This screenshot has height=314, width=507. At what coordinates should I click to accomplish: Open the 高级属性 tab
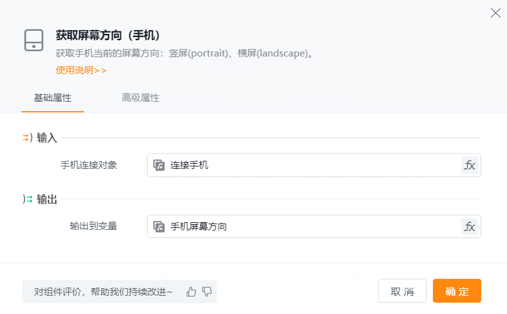141,98
